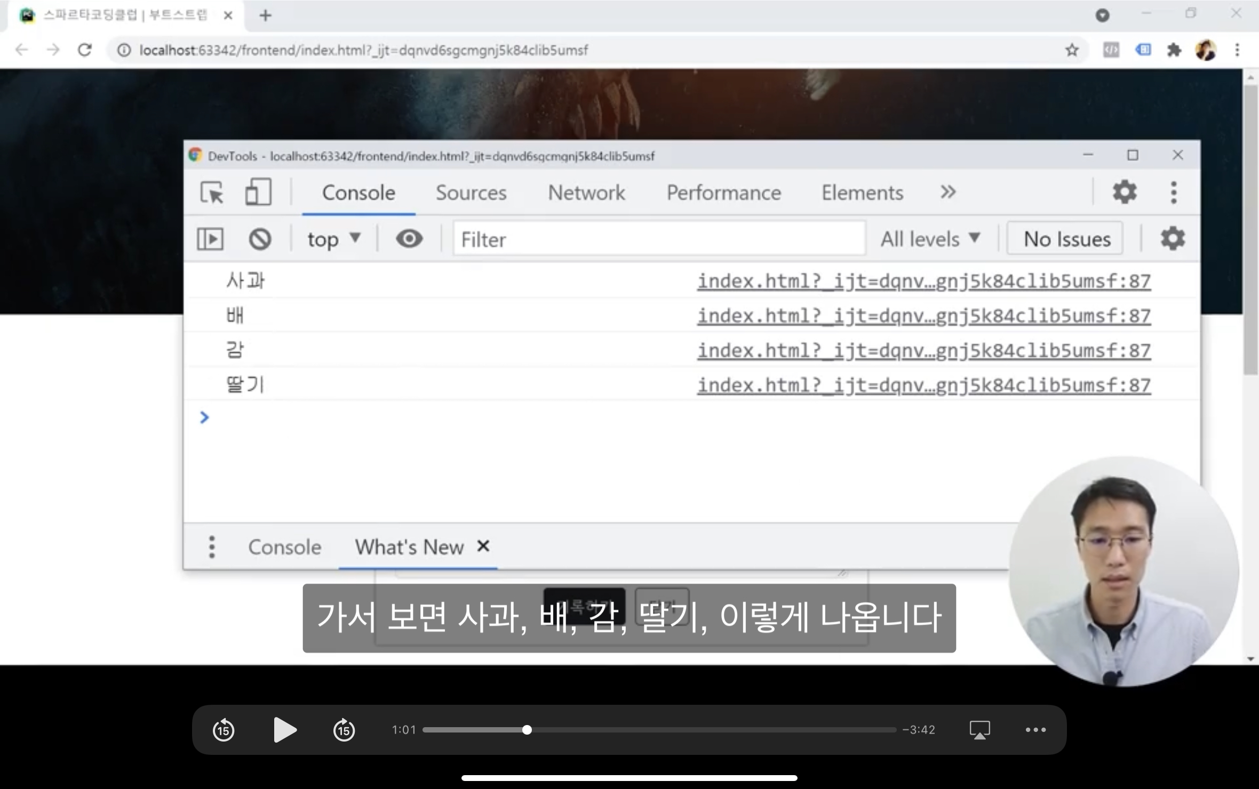The width and height of the screenshot is (1259, 789).
Task: Switch to the drawer Console tab
Action: click(285, 547)
